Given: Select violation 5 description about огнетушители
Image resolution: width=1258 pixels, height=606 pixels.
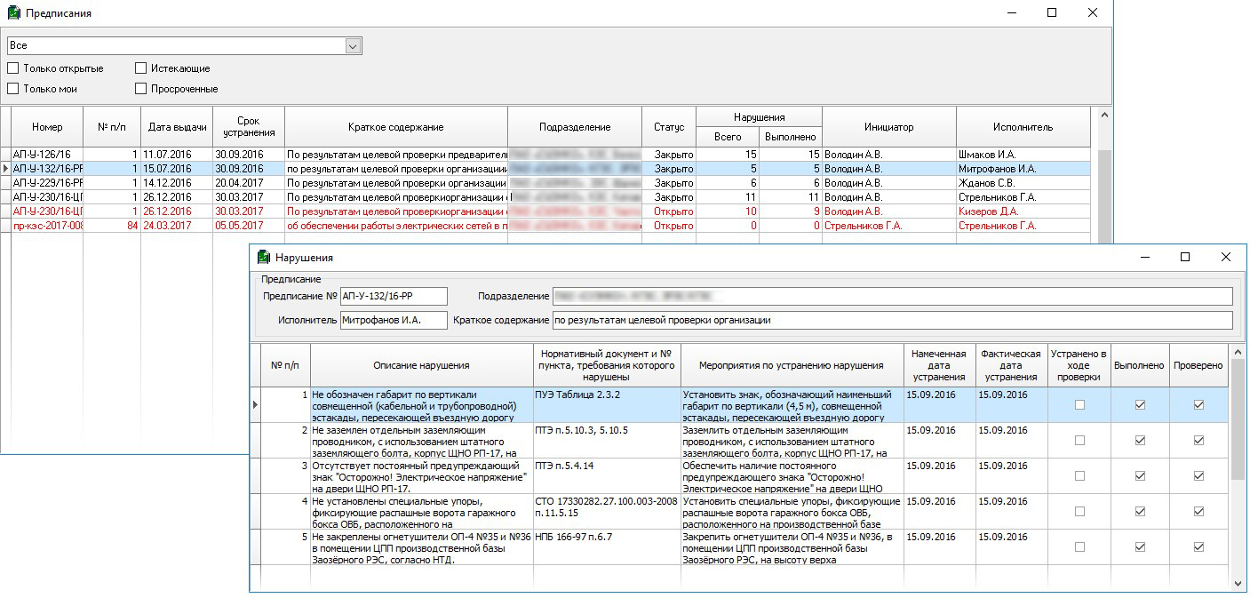Looking at the screenshot, I should click(421, 547).
